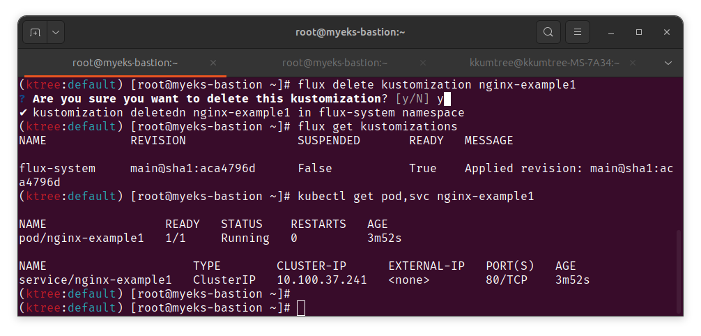Click the 'PORT(S)' column header
This screenshot has height=336, width=701.
(510, 266)
